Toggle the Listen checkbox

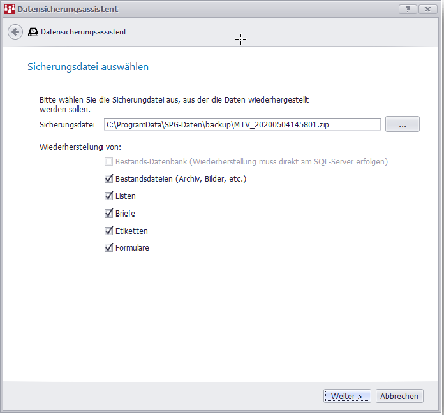(108, 196)
